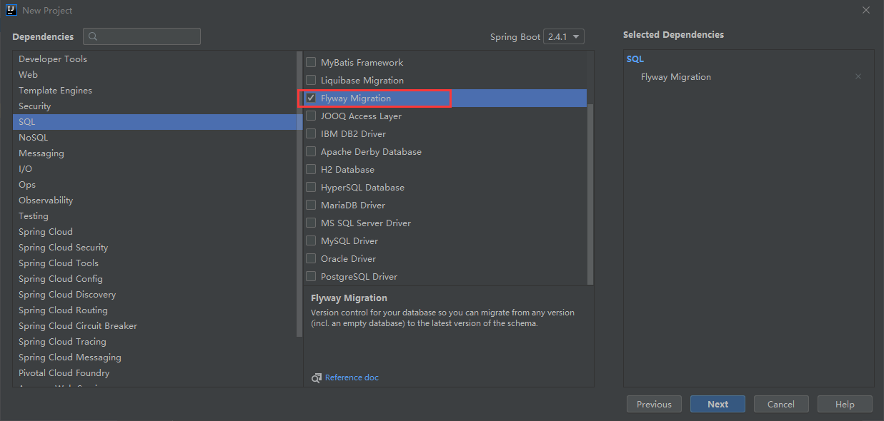The image size is (884, 421).
Task: Click the IntelliJ IDEA icon in title bar
Action: tap(11, 10)
